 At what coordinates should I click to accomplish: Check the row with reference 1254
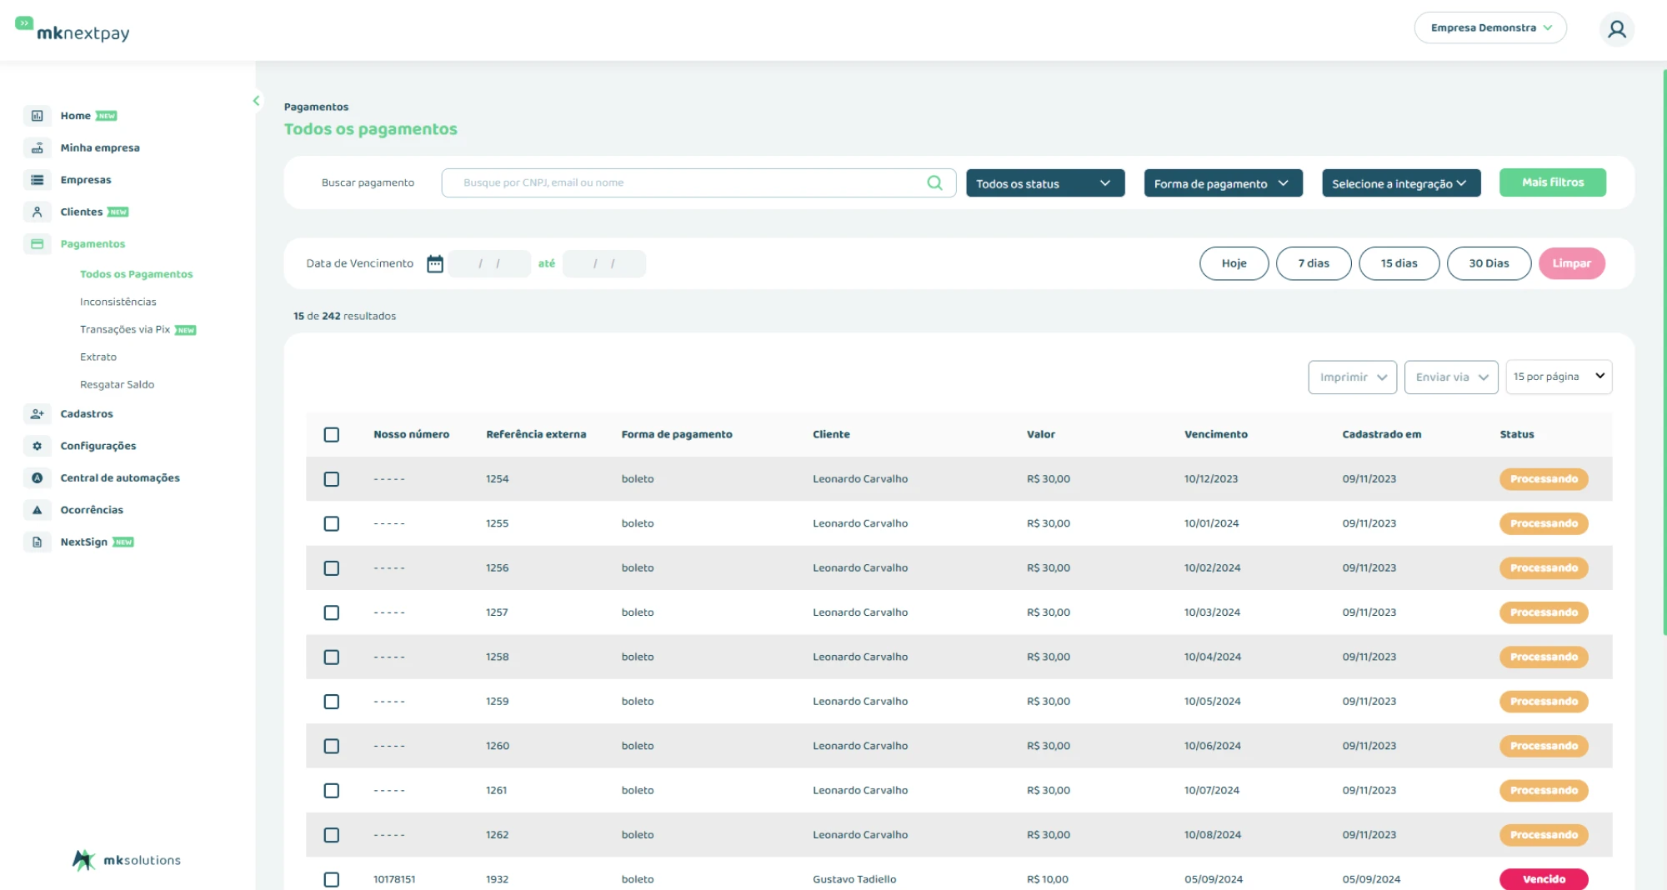(x=332, y=479)
